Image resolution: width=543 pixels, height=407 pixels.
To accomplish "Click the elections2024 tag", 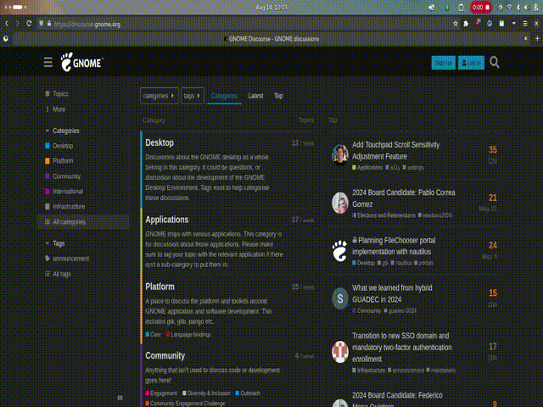I will [x=435, y=215].
